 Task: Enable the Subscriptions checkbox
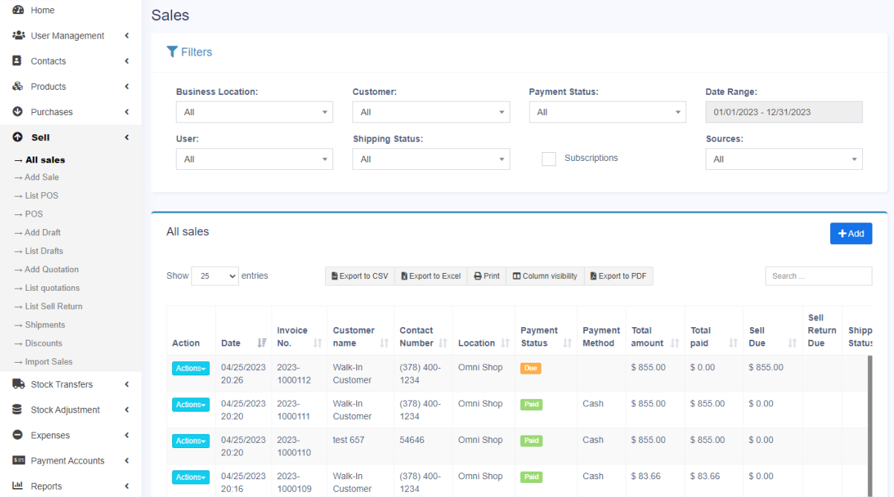pyautogui.click(x=549, y=159)
